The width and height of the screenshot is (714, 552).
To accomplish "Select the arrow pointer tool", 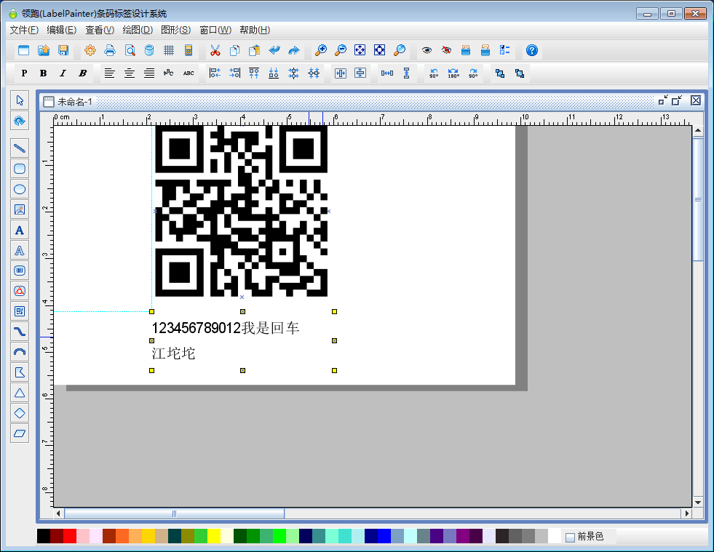I will tap(20, 100).
